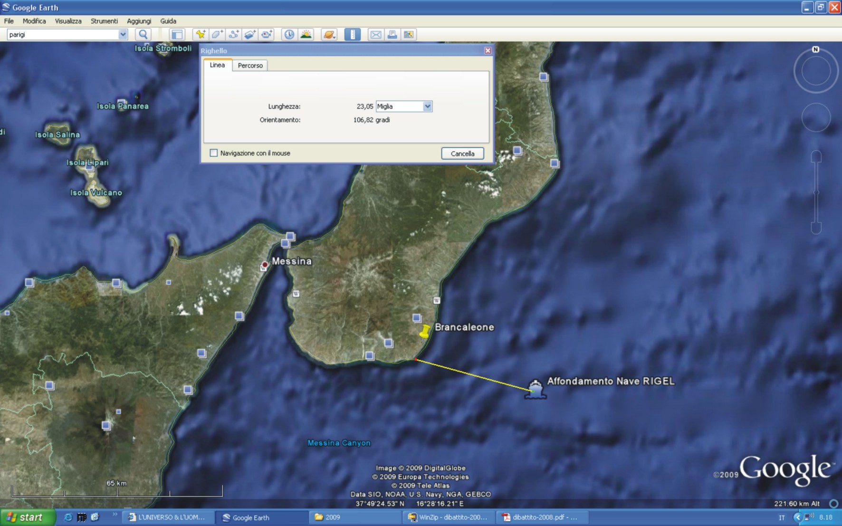Screen dimensions: 842x526
Task: Click the view in Google Maps icon
Action: click(408, 34)
